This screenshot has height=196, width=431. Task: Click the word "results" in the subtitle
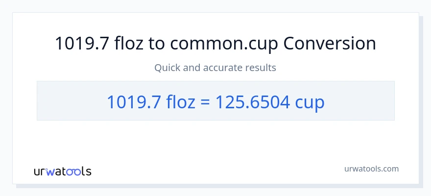pyautogui.click(x=262, y=68)
